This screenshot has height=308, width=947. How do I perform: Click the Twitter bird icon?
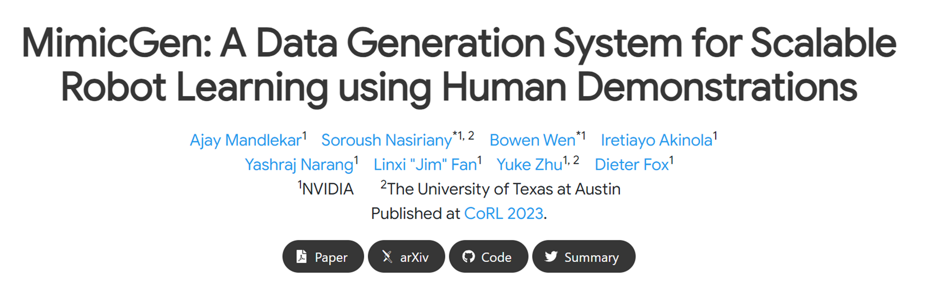[x=551, y=257]
